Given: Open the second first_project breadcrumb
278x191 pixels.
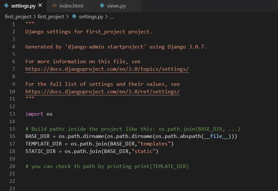Looking at the screenshot, I should 51,16.
